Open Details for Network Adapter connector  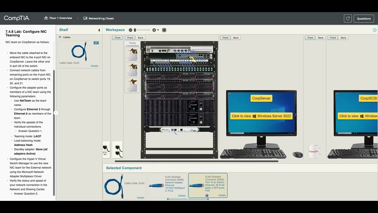point(182,196)
